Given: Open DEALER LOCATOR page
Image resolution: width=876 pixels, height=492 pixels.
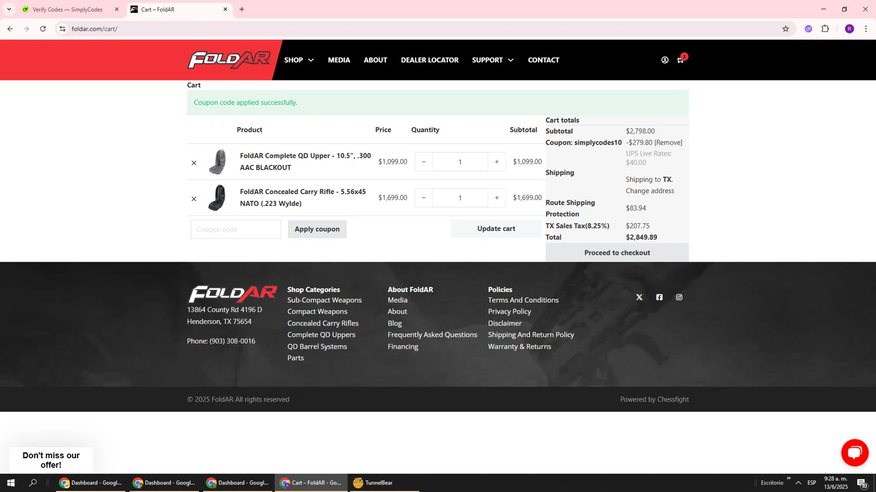Looking at the screenshot, I should coord(430,60).
